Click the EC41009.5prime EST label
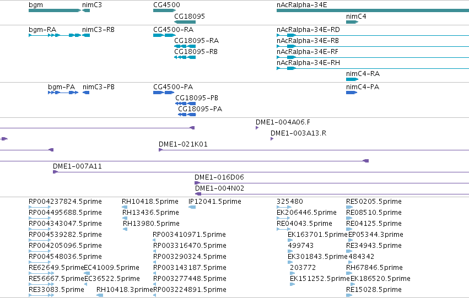Screen dimensions: 469x298 click(x=111, y=268)
